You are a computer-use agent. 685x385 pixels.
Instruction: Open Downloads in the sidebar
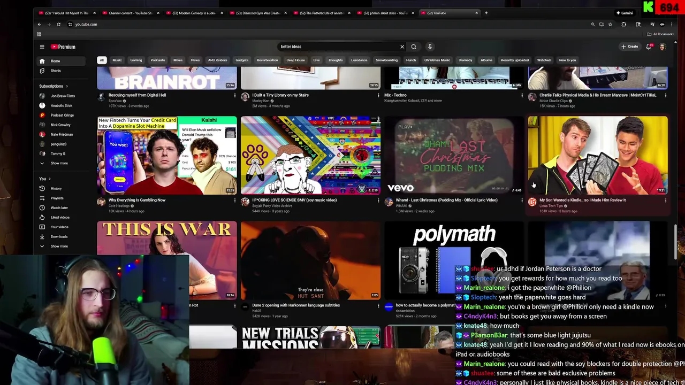(59, 236)
